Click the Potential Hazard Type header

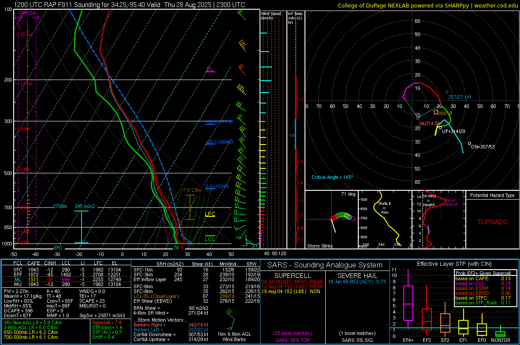pos(493,195)
